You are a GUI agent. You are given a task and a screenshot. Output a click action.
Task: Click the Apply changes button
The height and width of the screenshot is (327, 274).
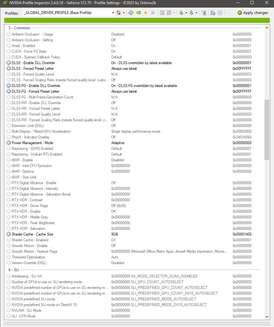pyautogui.click(x=252, y=13)
